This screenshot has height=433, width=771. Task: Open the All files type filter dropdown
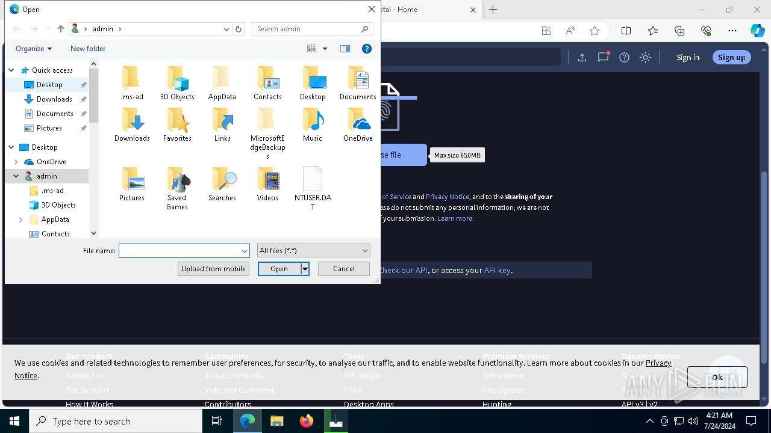click(313, 251)
